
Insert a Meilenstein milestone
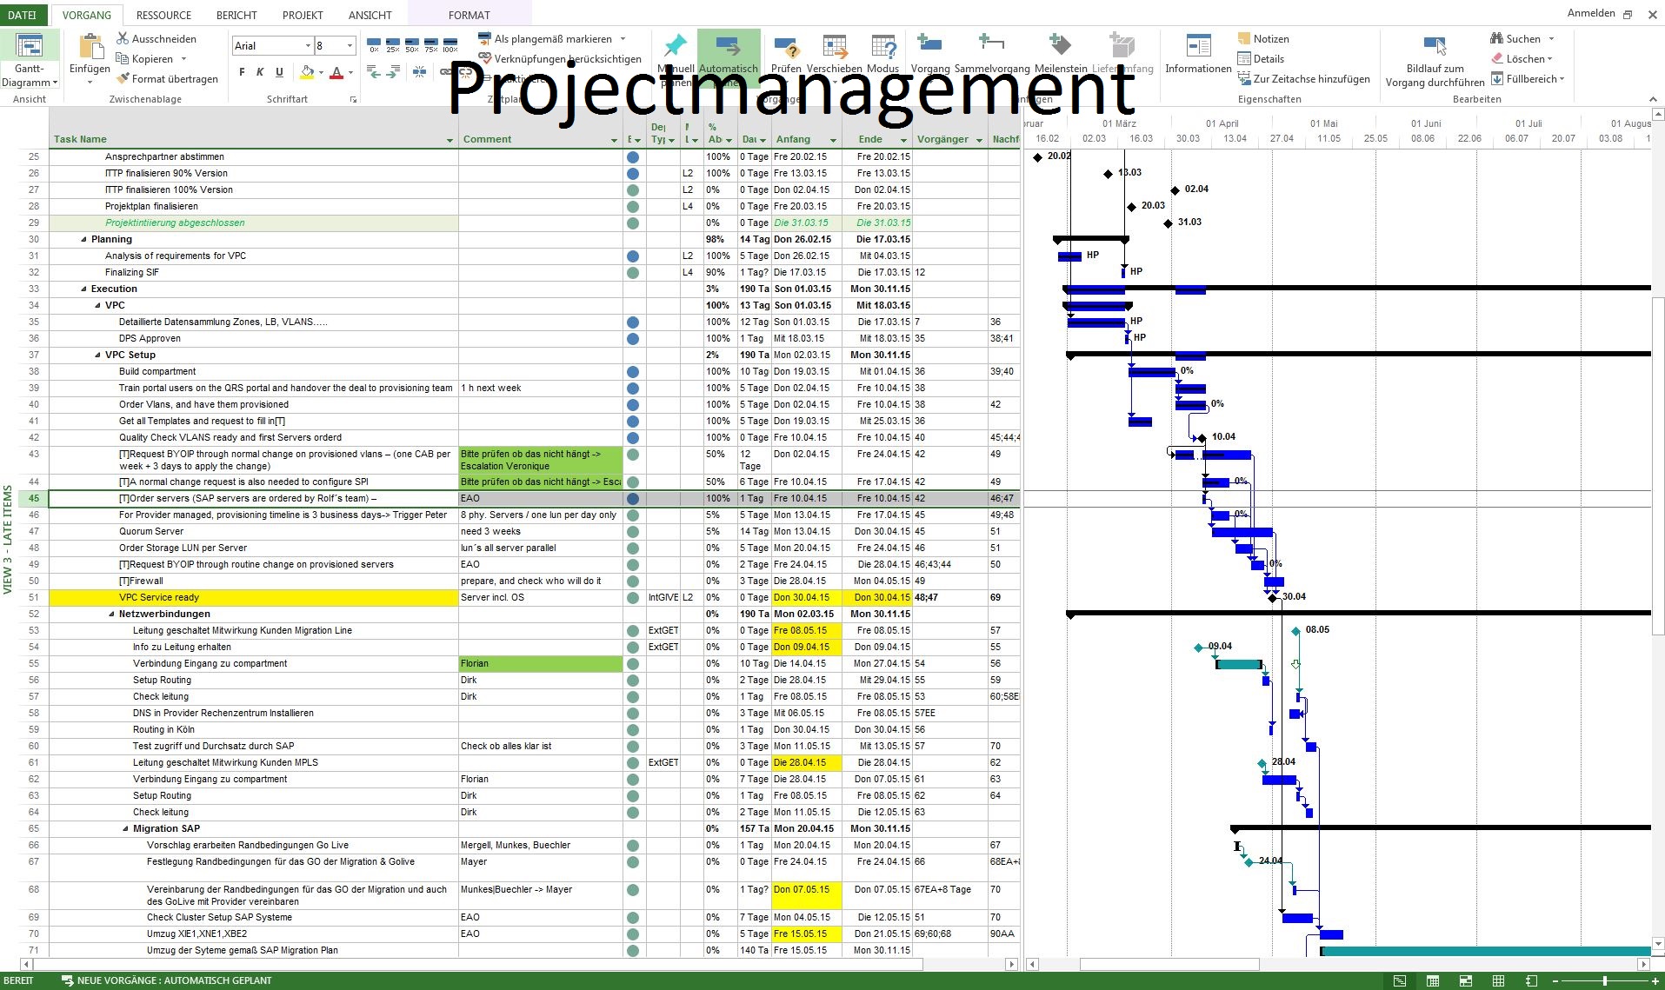1060,54
